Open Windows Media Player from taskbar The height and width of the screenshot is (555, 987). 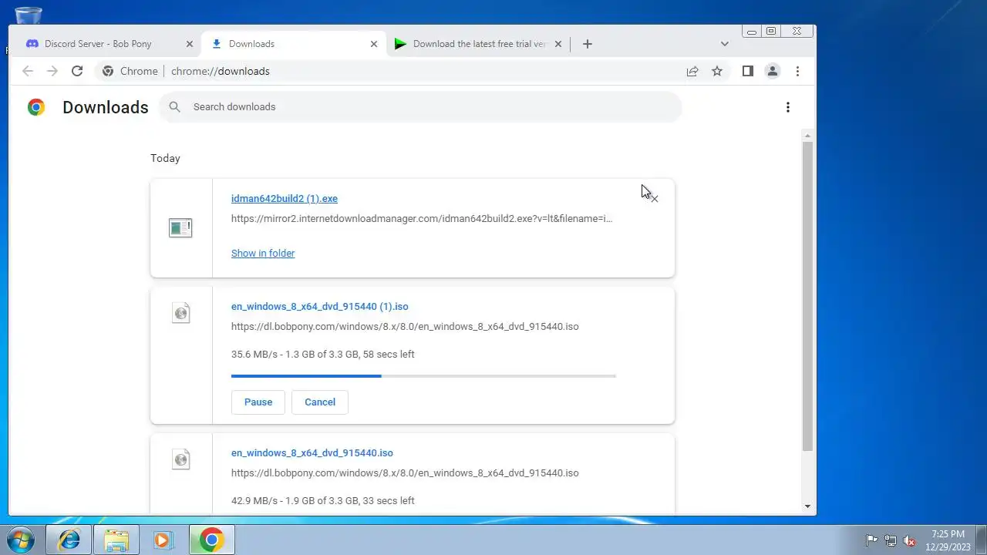pos(163,540)
